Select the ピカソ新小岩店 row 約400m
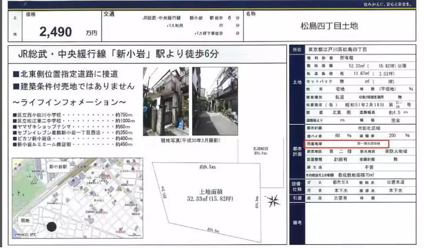 (x=73, y=139)
